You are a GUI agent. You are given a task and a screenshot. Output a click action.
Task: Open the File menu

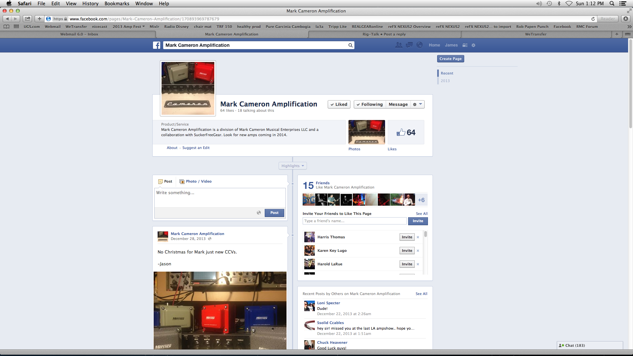pyautogui.click(x=42, y=4)
